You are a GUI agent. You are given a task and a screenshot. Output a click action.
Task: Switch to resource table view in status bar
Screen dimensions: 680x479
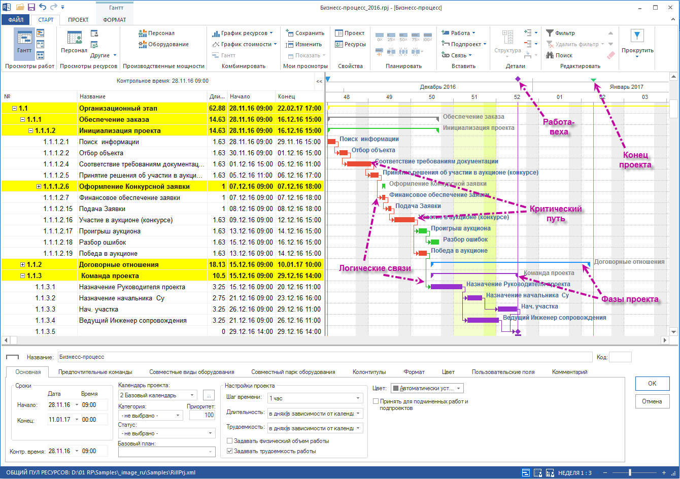pyautogui.click(x=537, y=472)
